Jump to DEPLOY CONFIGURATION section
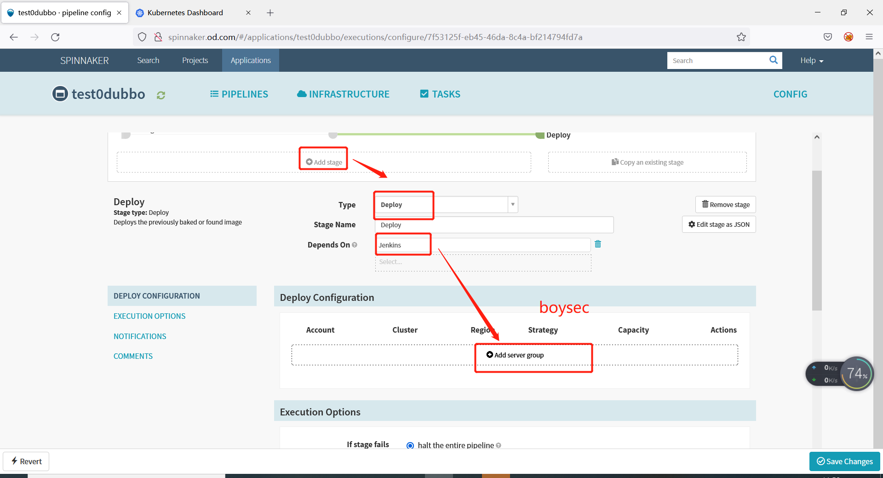Image resolution: width=883 pixels, height=478 pixels. tap(182, 296)
